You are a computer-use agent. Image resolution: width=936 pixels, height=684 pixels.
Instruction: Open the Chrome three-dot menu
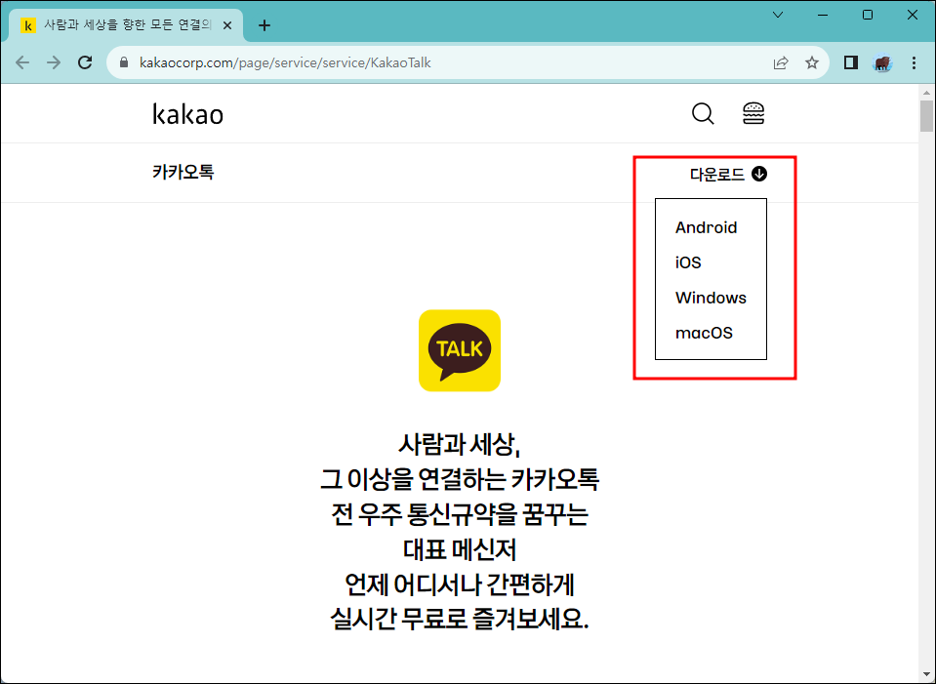coord(914,61)
